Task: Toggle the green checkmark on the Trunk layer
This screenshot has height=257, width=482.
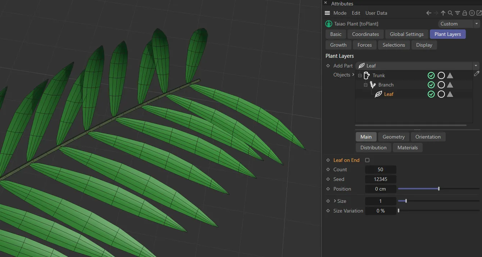Action: click(431, 75)
